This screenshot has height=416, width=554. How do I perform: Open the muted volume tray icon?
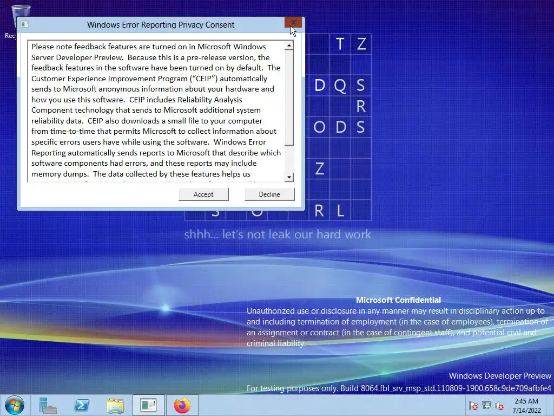point(499,406)
